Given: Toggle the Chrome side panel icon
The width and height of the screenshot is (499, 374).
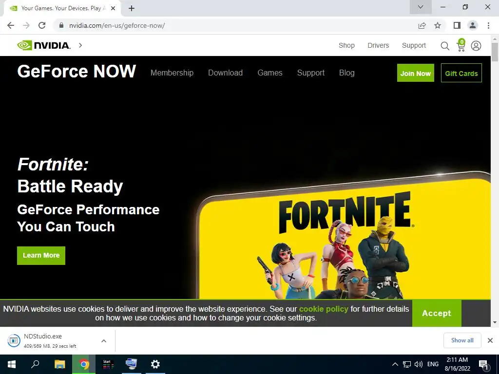Looking at the screenshot, I should coord(457,25).
